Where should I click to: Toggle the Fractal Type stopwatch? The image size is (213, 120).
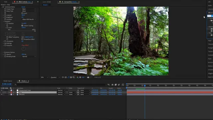(x=5, y=9)
